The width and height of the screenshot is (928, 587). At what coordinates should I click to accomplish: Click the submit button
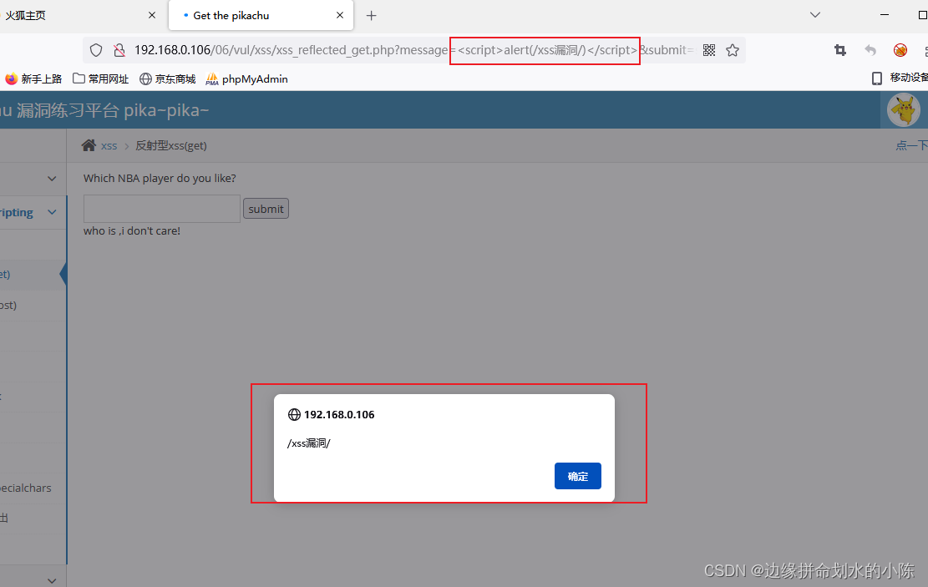point(266,208)
